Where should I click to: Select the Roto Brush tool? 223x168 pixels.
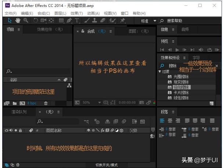(112, 20)
